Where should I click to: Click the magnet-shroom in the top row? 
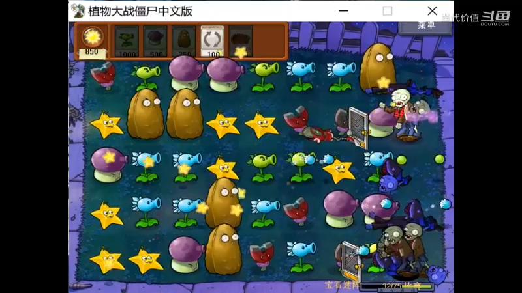coord(104,75)
